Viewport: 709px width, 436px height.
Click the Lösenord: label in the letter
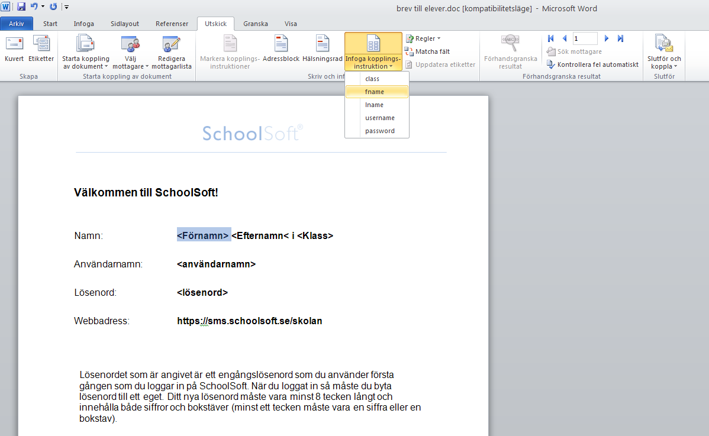point(95,293)
